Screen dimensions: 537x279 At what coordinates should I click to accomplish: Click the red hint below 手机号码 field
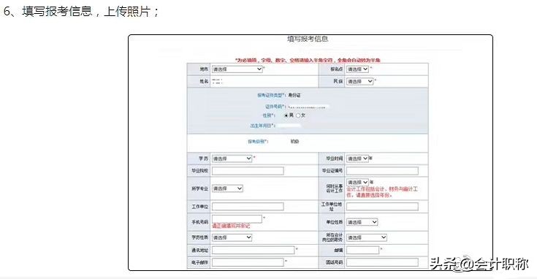(231, 226)
